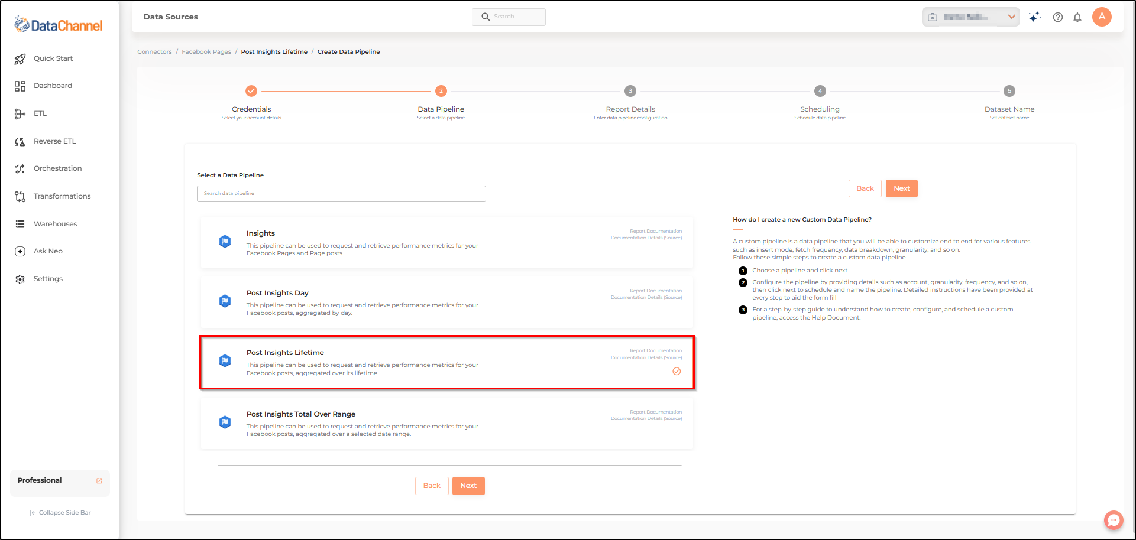The image size is (1136, 540).
Task: Select the Insights pipeline title
Action: click(x=261, y=233)
